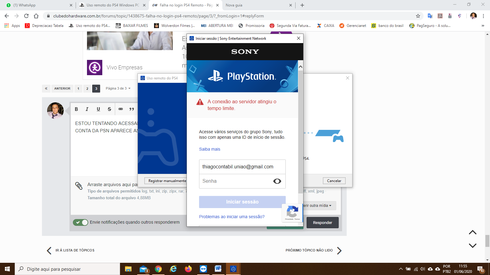Switch to the WhatsApp tab
The image size is (490, 275).
(x=38, y=5)
